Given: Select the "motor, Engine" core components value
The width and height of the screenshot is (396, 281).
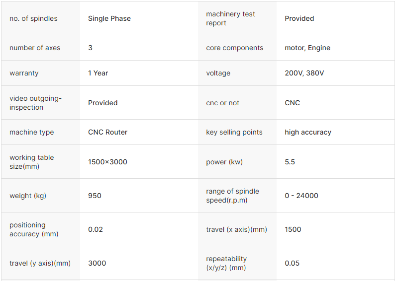Looking at the screenshot, I should tap(307, 48).
